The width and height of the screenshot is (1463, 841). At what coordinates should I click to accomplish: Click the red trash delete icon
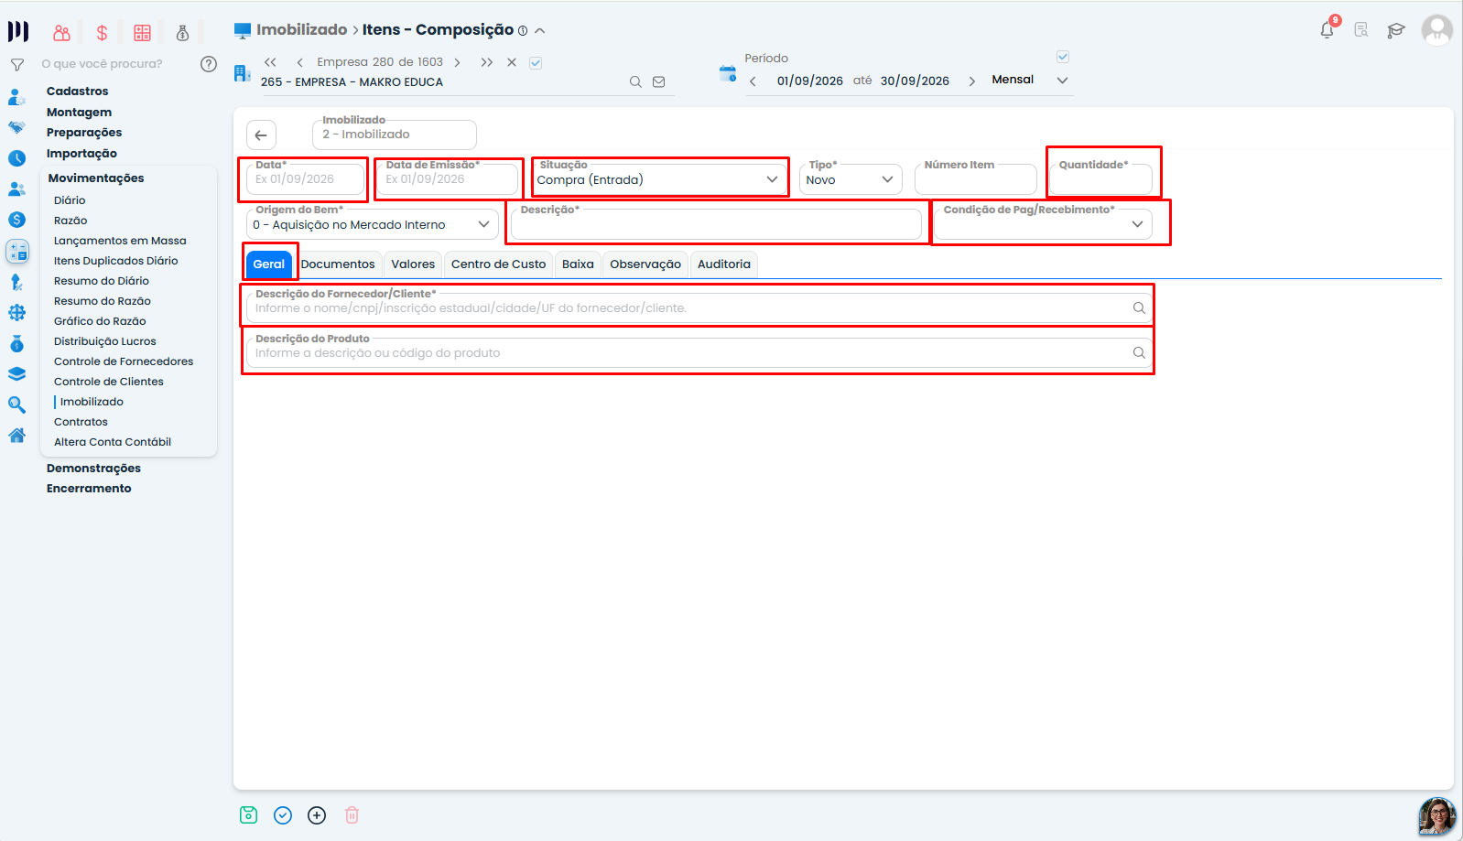352,815
